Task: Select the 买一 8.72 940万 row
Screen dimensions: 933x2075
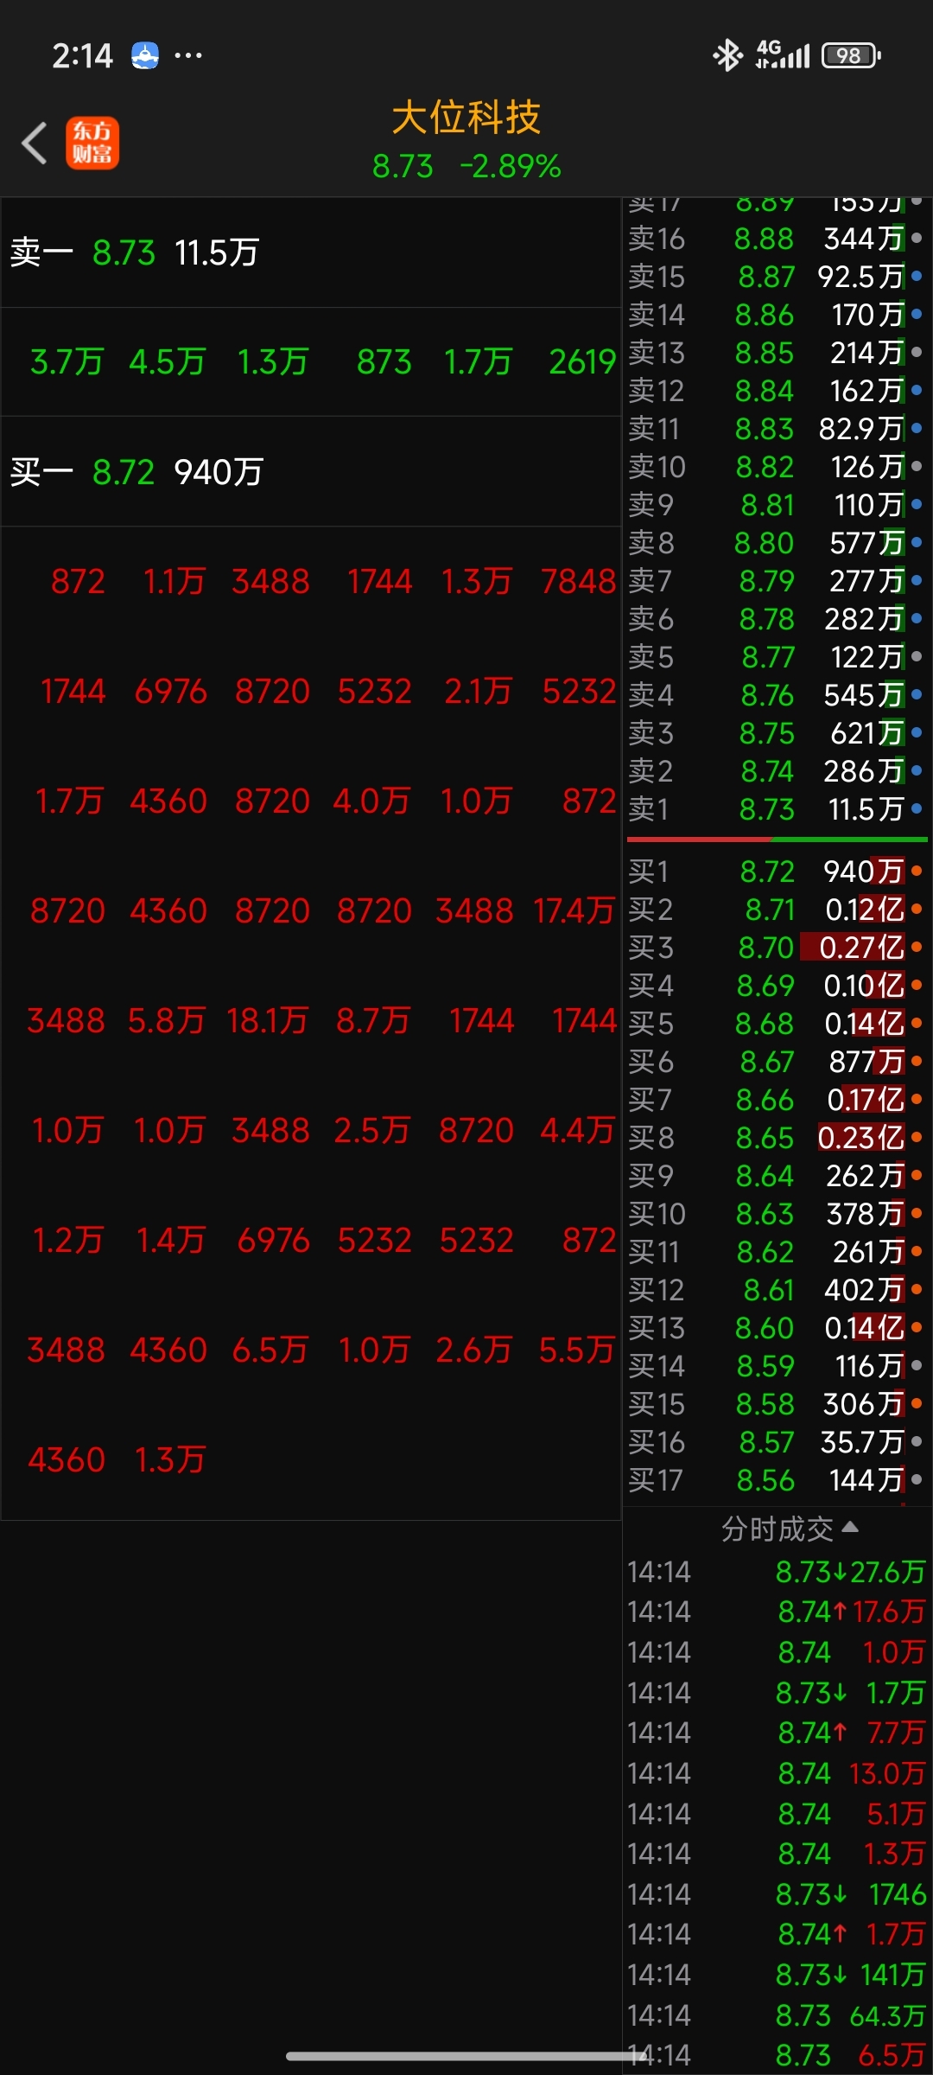Action: (311, 472)
